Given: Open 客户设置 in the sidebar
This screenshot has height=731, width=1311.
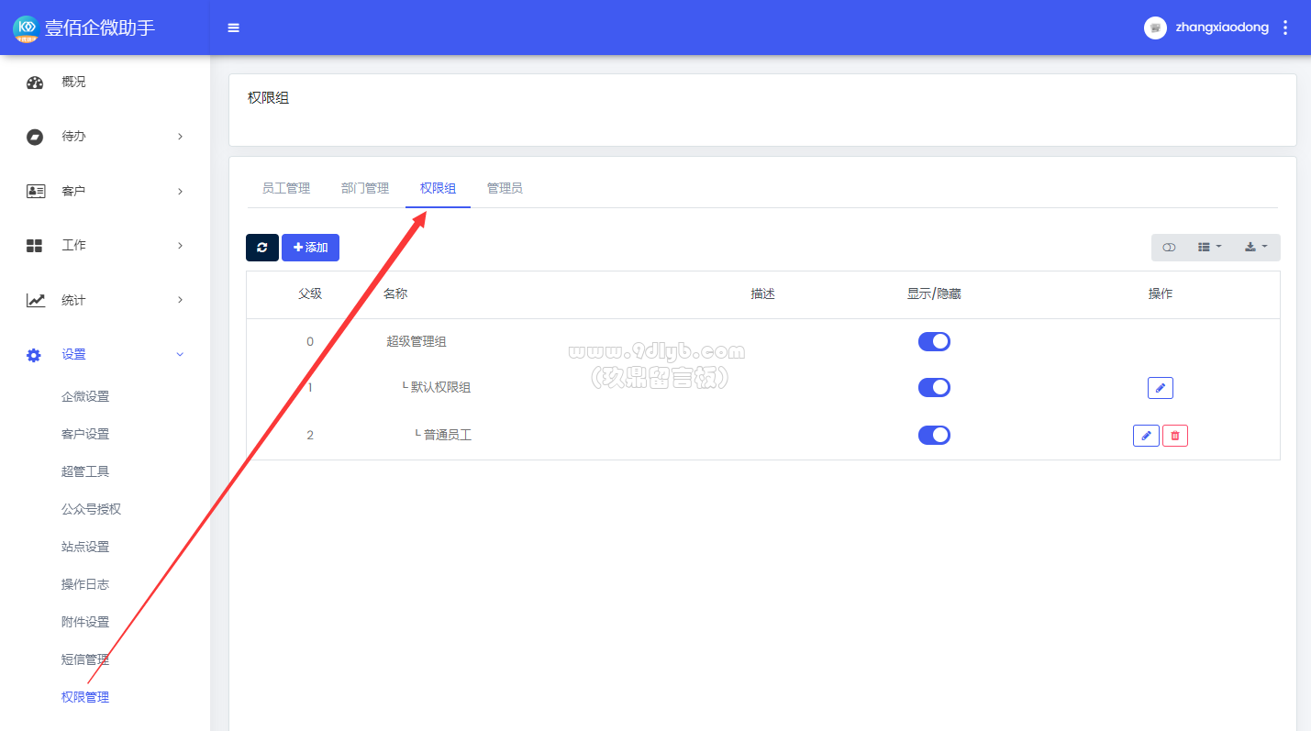Looking at the screenshot, I should 85,434.
